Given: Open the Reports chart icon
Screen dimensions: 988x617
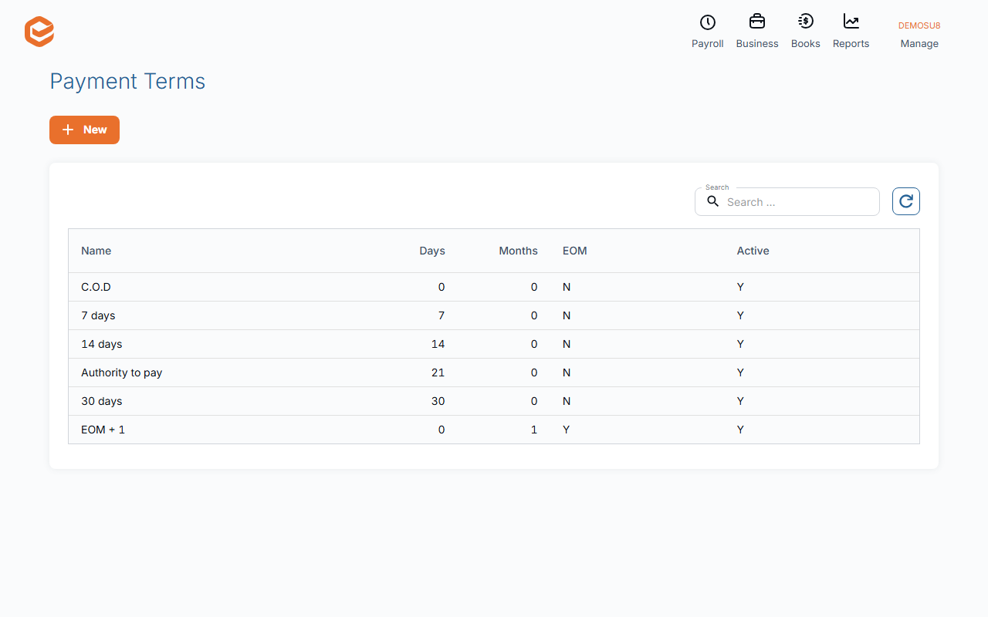Looking at the screenshot, I should pyautogui.click(x=851, y=22).
